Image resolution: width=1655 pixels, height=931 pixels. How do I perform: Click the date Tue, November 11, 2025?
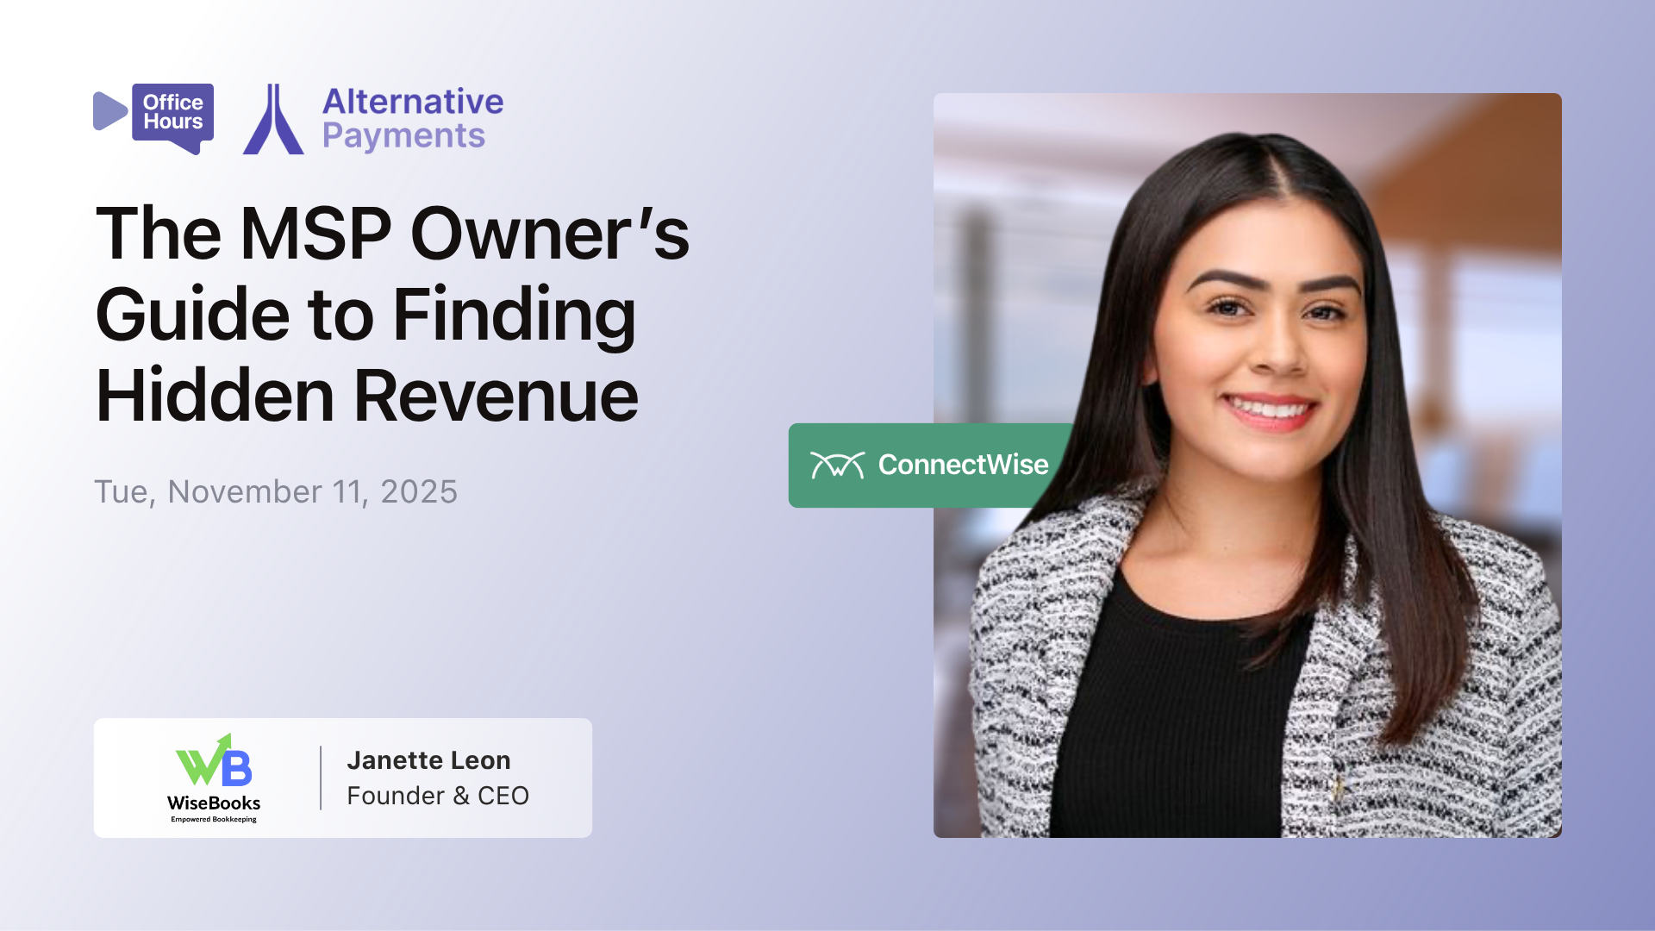point(276,491)
